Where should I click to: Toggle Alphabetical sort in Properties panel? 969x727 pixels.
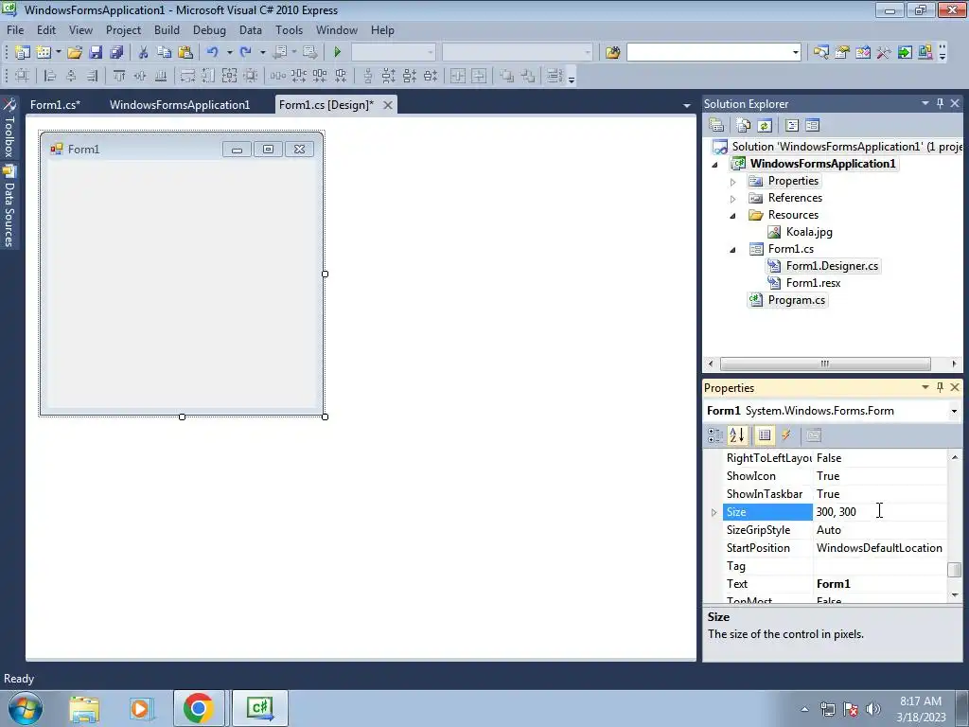click(737, 435)
